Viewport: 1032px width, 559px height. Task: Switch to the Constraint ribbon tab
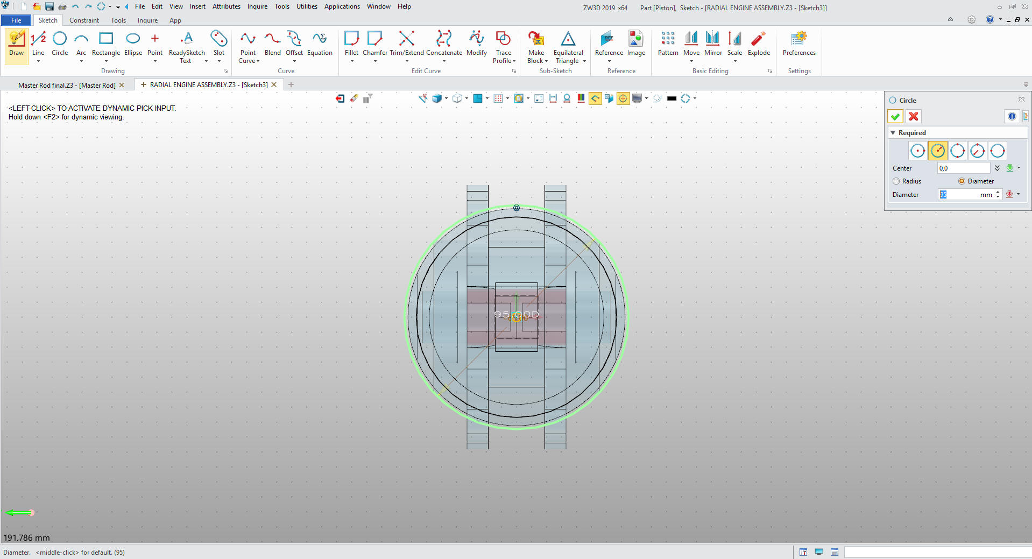[84, 20]
